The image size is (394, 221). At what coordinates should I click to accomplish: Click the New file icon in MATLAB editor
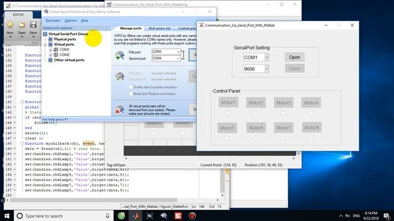pyautogui.click(x=10, y=25)
